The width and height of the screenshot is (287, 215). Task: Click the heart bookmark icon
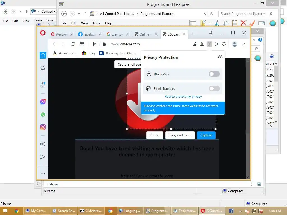224,44
